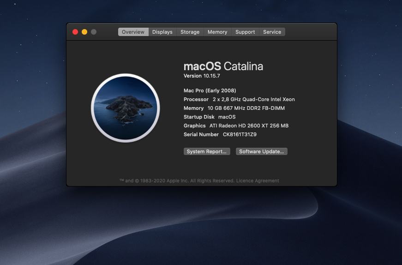
Task: Click the Apple Inc. copyright notice
Action: click(x=177, y=181)
